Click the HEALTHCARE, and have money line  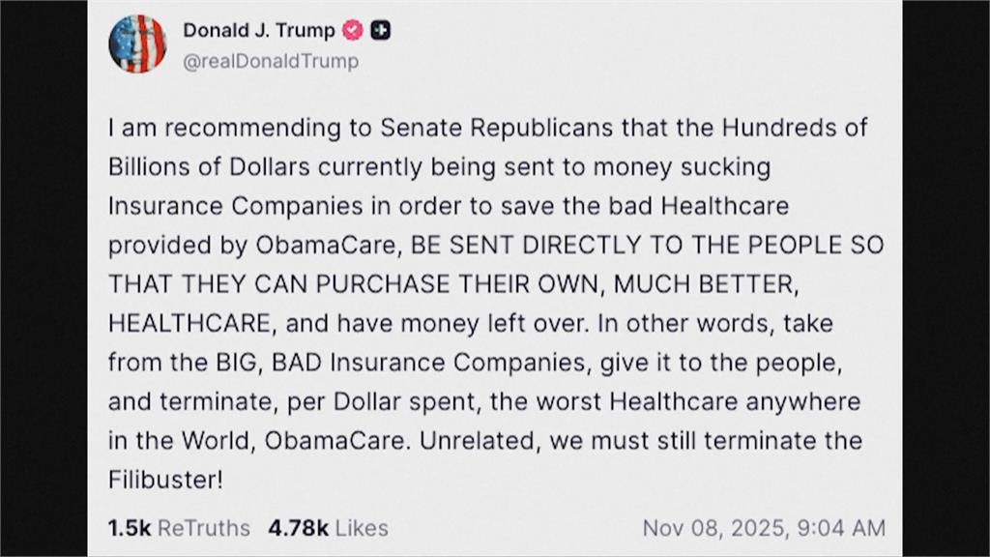point(346,324)
